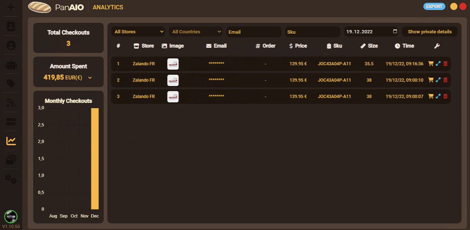Open the price tag sidebar icon

pos(11,83)
